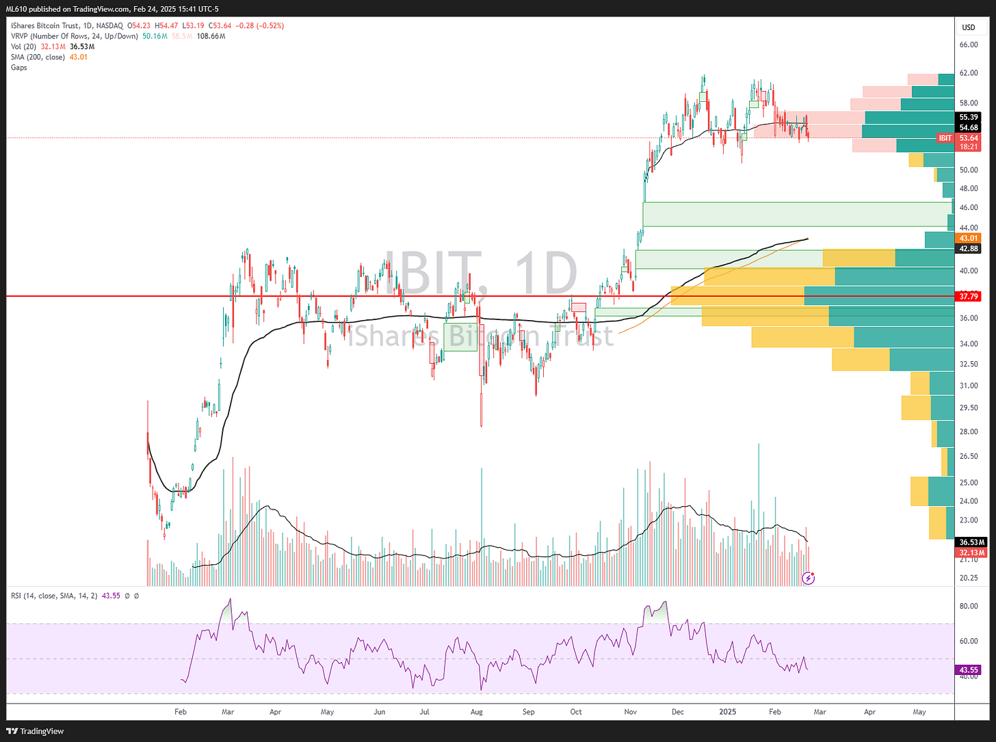Viewport: 996px width, 742px height.
Task: Click the red 37.79 horizontal line price label
Action: pos(968,296)
